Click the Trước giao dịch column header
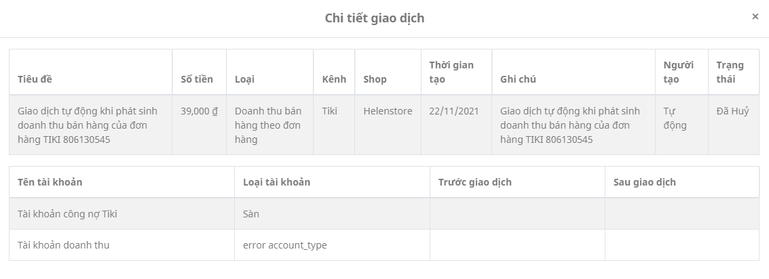The width and height of the screenshot is (769, 279). click(x=474, y=182)
